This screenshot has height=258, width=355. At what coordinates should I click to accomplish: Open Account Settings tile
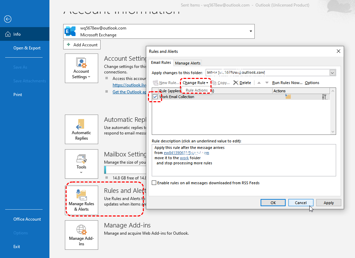81,68
